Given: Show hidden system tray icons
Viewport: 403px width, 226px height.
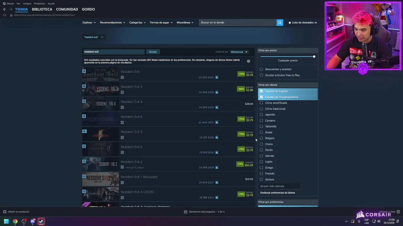Looking at the screenshot, I should coord(346,221).
